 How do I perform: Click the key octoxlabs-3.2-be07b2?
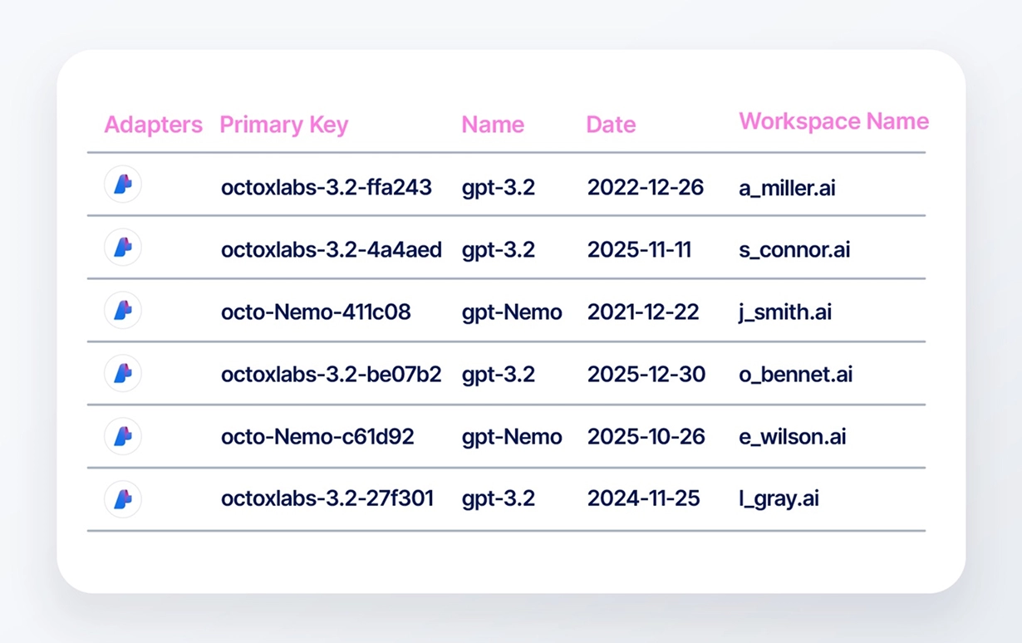[x=332, y=375]
